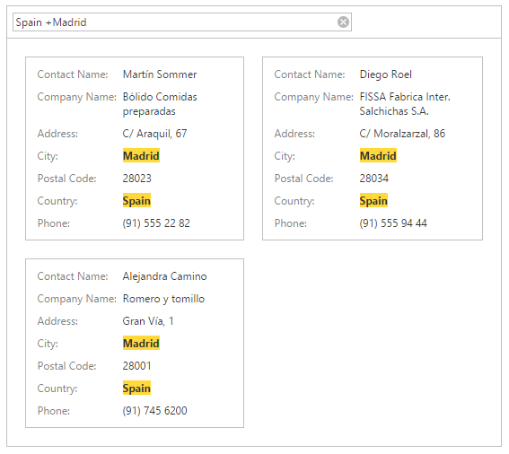Viewport: 509px width, 454px height.
Task: Click phone '(91) 555 94 44'
Action: (393, 223)
